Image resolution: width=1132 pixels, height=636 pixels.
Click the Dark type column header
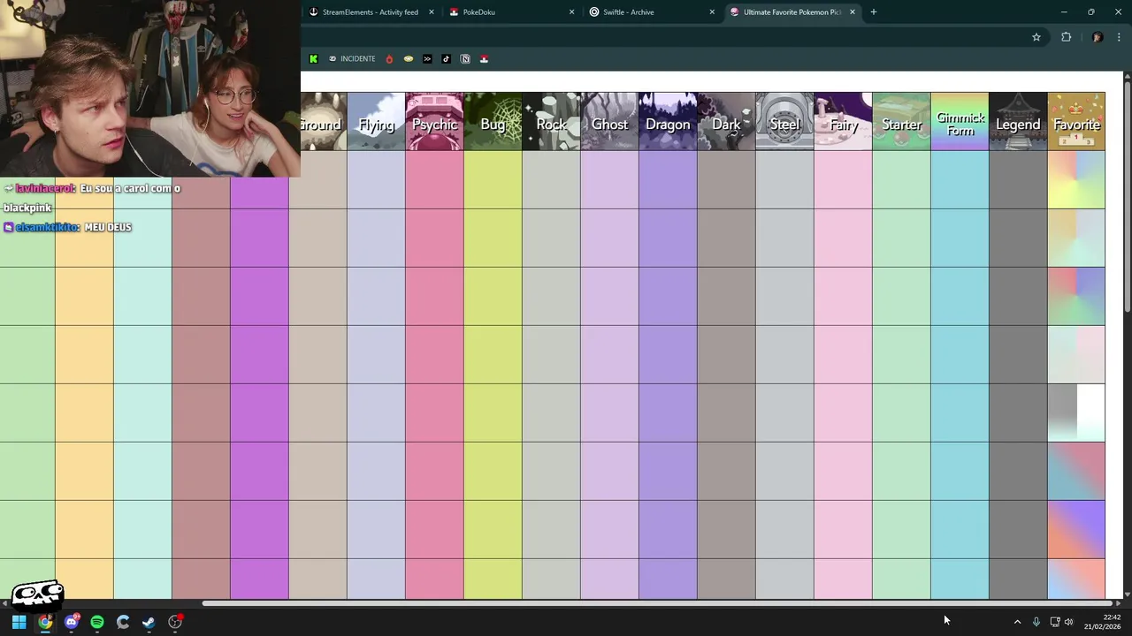click(x=726, y=122)
